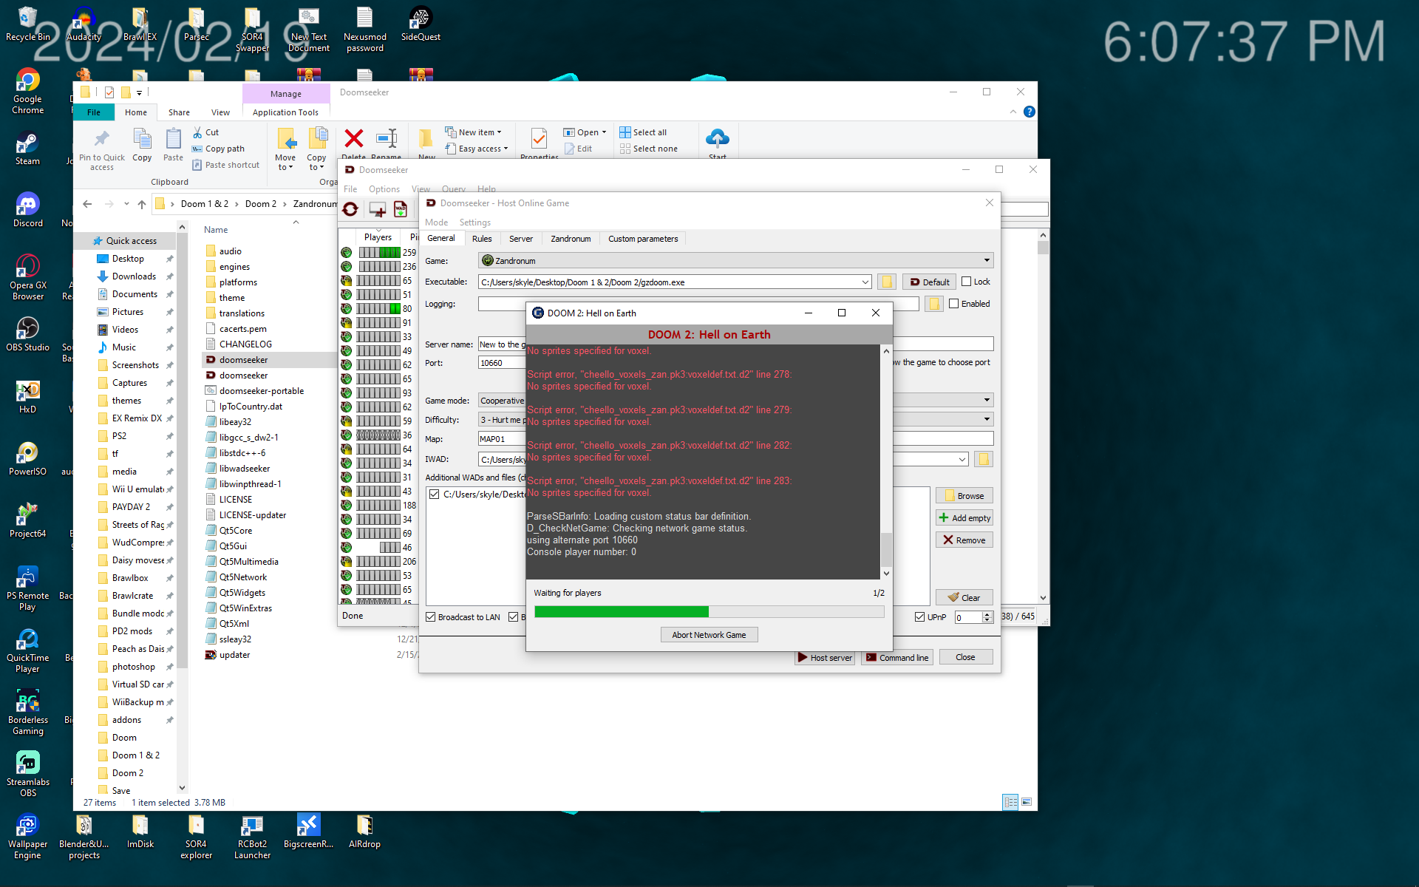The height and width of the screenshot is (887, 1419).
Task: Open the Game mode dropdown arrow
Action: [x=987, y=401]
